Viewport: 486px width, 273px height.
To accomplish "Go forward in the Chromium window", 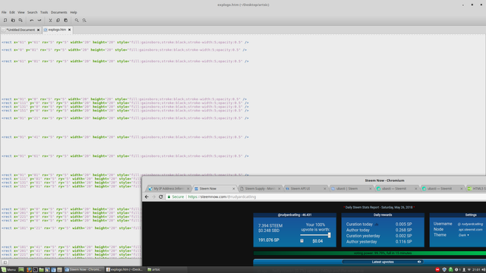I will pos(153,197).
